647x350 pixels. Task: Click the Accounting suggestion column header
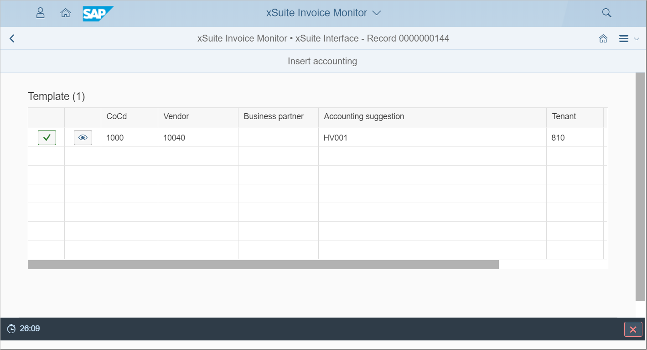(x=364, y=116)
